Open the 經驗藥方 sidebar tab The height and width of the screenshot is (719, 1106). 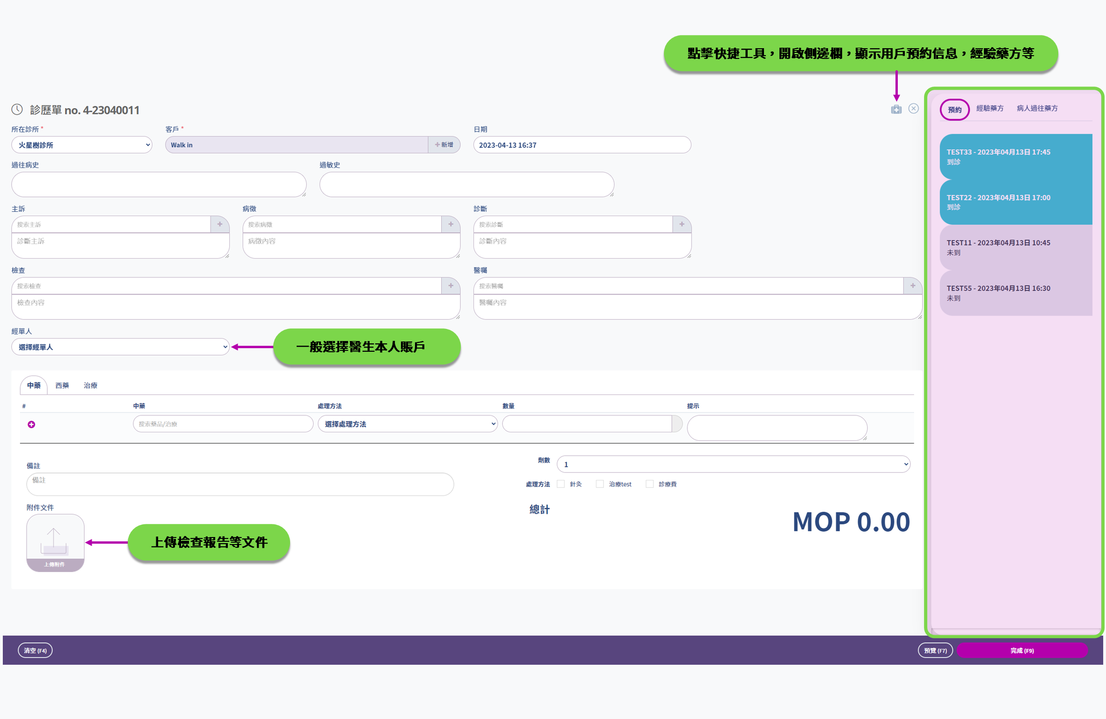990,109
